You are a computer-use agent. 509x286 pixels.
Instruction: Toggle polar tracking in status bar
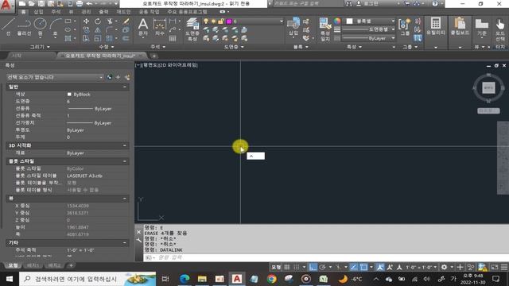pos(322,267)
